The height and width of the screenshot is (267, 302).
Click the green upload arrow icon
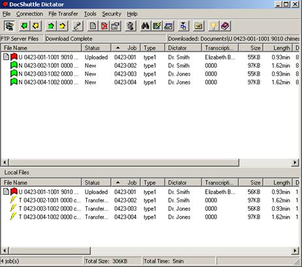click(51, 26)
